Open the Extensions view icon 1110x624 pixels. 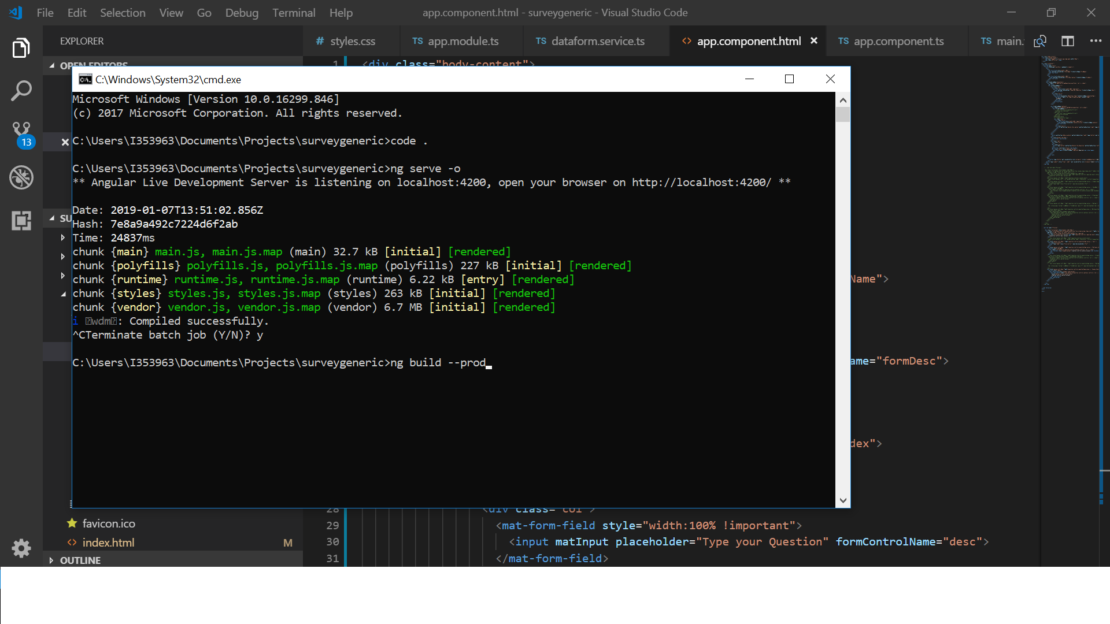[21, 220]
